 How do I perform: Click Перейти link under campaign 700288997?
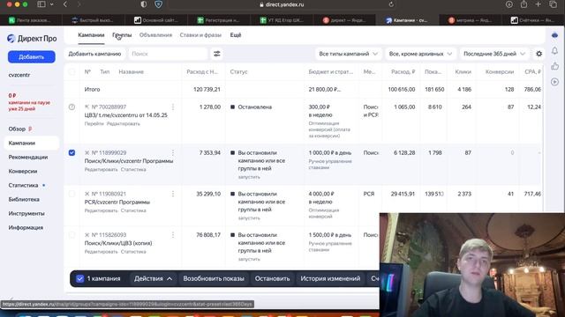coord(94,123)
